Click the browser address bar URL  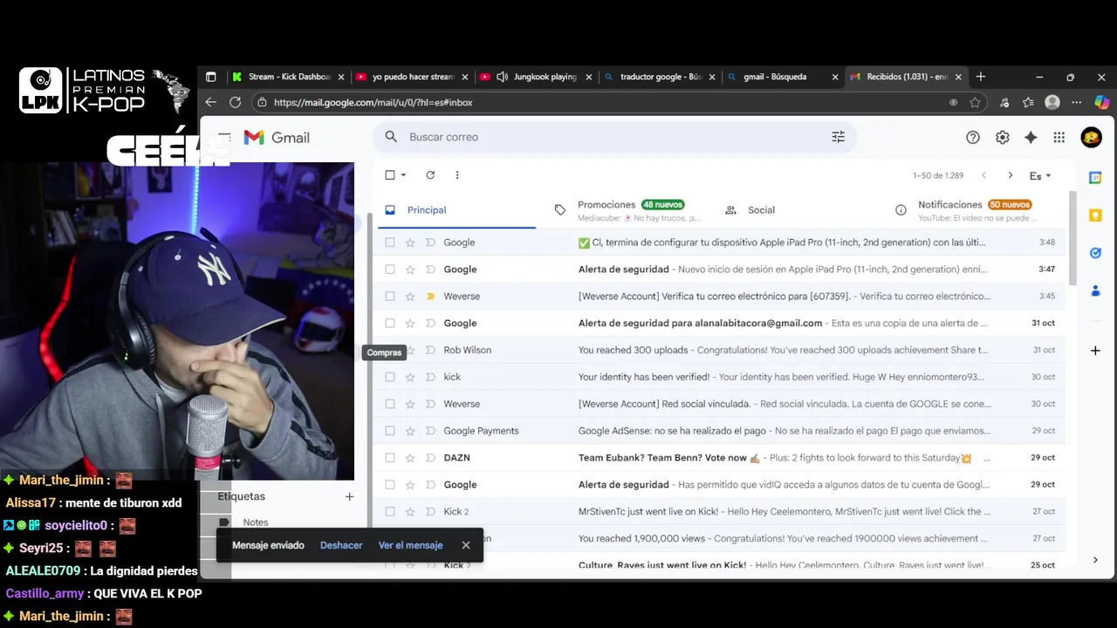pos(373,102)
